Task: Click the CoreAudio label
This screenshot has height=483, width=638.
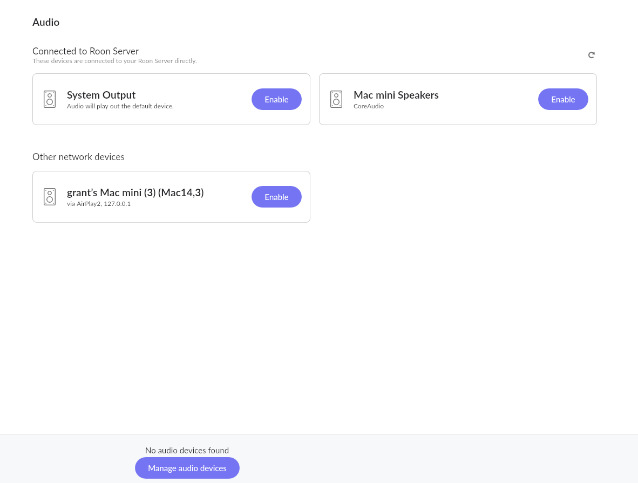Action: pyautogui.click(x=369, y=106)
